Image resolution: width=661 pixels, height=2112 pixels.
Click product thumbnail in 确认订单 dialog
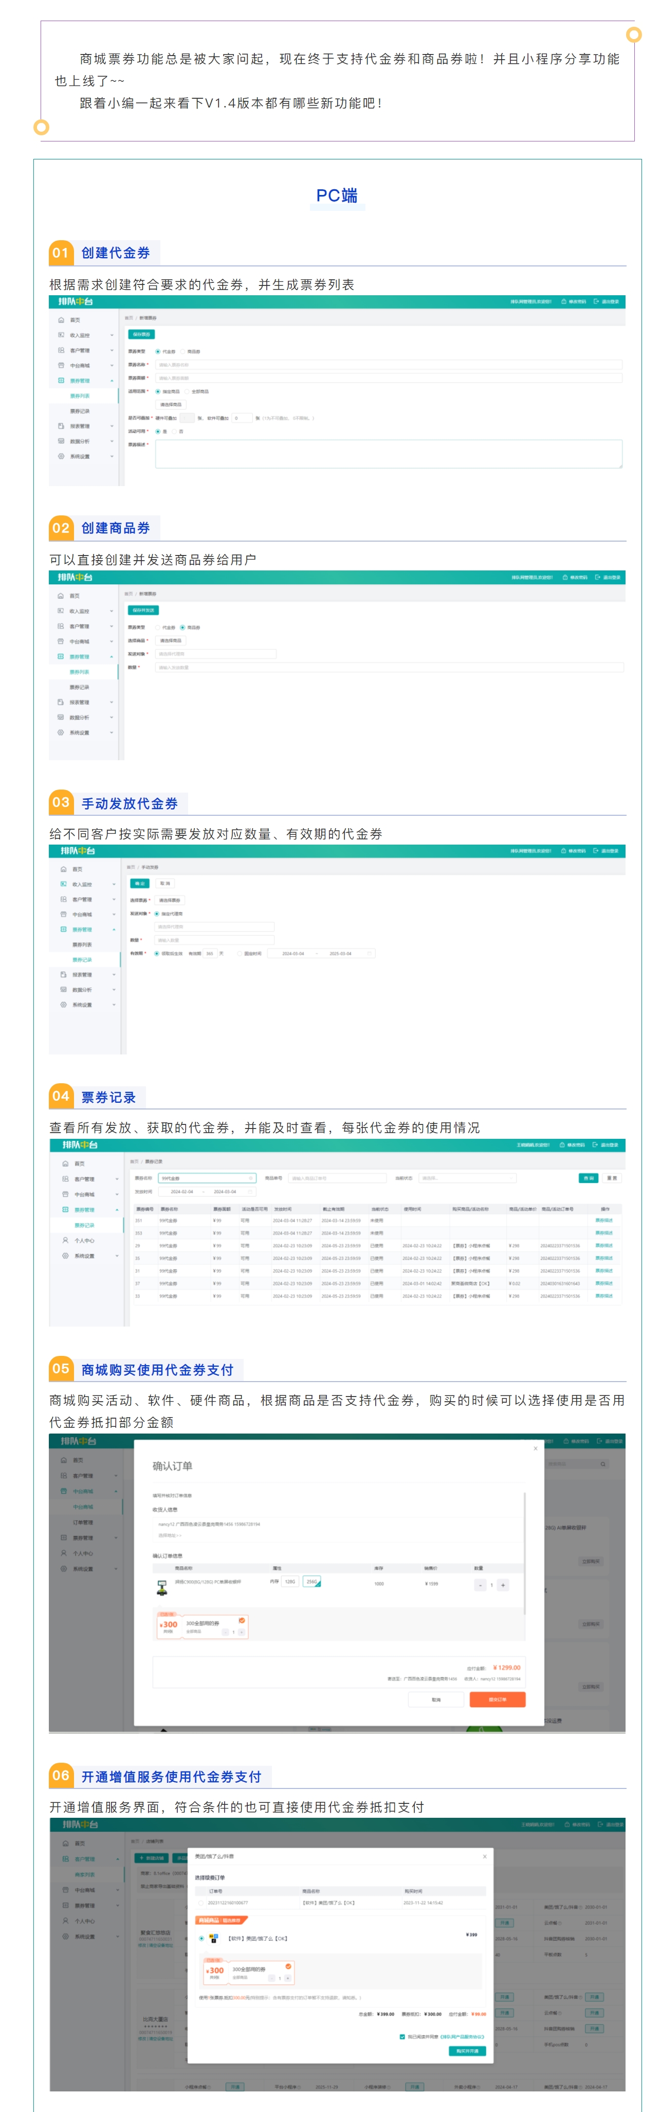tap(161, 1587)
